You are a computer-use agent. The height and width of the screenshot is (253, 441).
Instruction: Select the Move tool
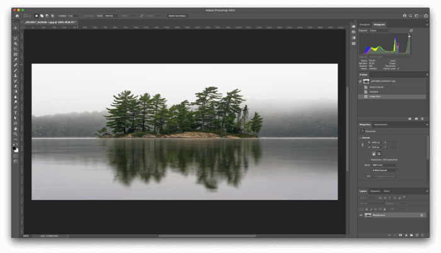click(16, 28)
